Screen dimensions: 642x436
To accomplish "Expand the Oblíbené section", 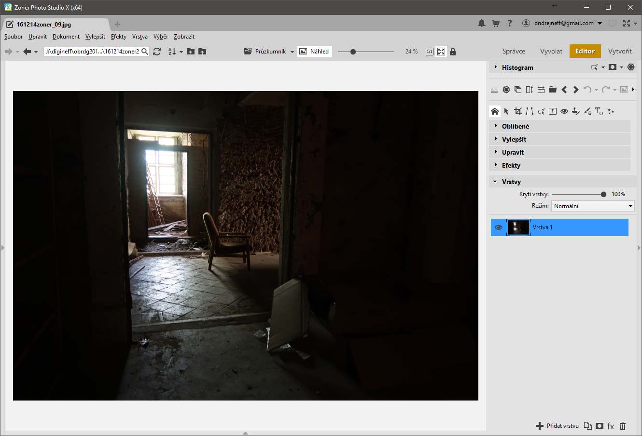I will [560, 126].
